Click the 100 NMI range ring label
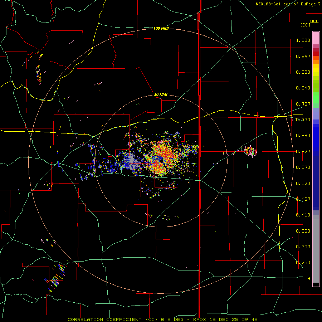Image resolution: width=322 pixels, height=322 pixels. tap(161, 28)
